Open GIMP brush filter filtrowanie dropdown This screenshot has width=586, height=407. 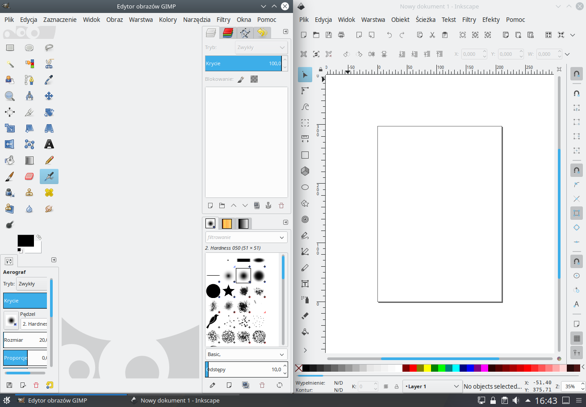tap(247, 237)
